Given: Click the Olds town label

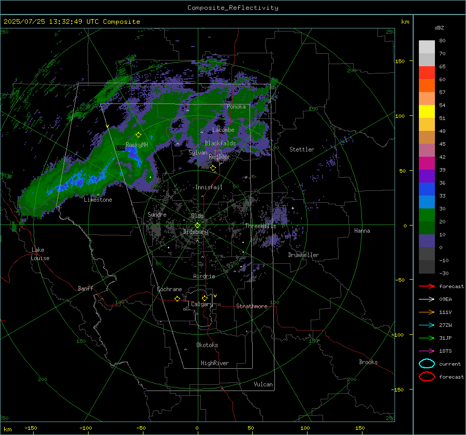Looking at the screenshot, I should tap(197, 216).
